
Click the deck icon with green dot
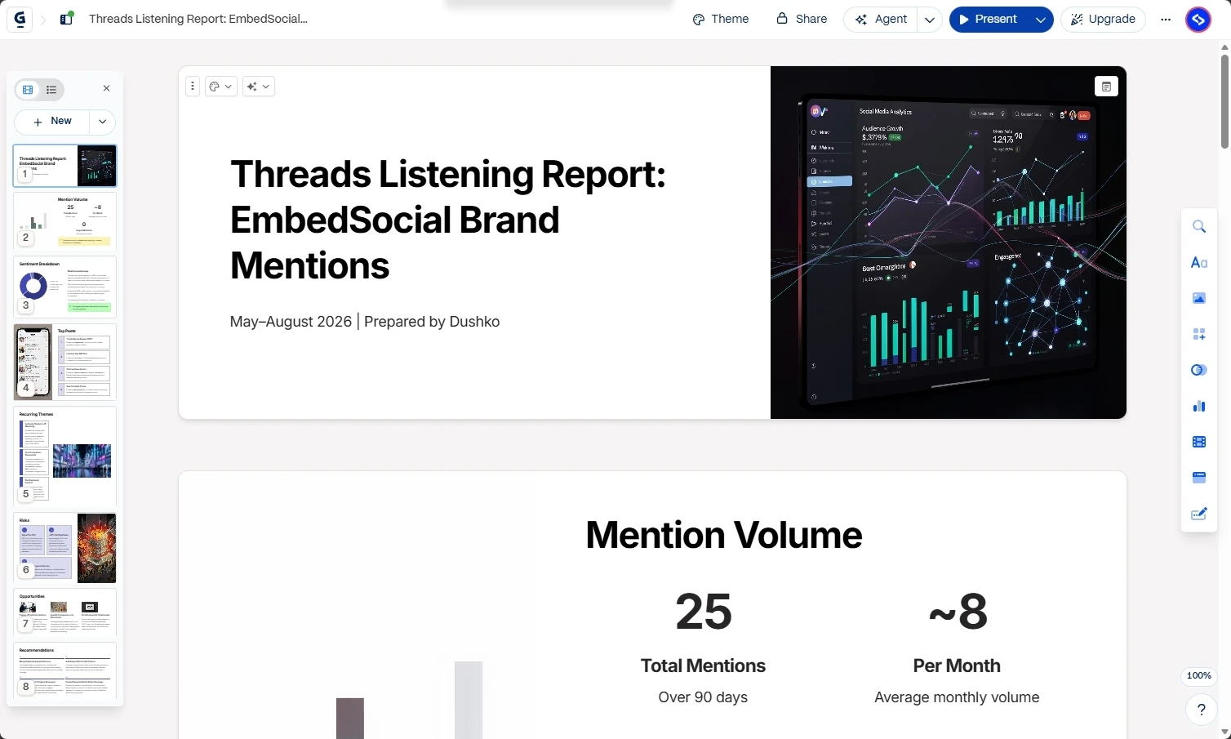click(67, 19)
